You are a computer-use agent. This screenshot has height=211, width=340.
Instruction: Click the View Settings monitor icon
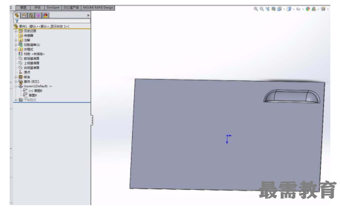[x=323, y=9]
